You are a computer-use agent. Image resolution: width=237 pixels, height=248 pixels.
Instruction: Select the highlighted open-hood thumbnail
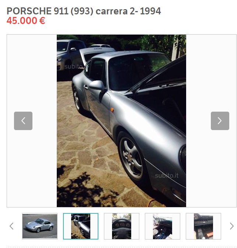click(81, 226)
